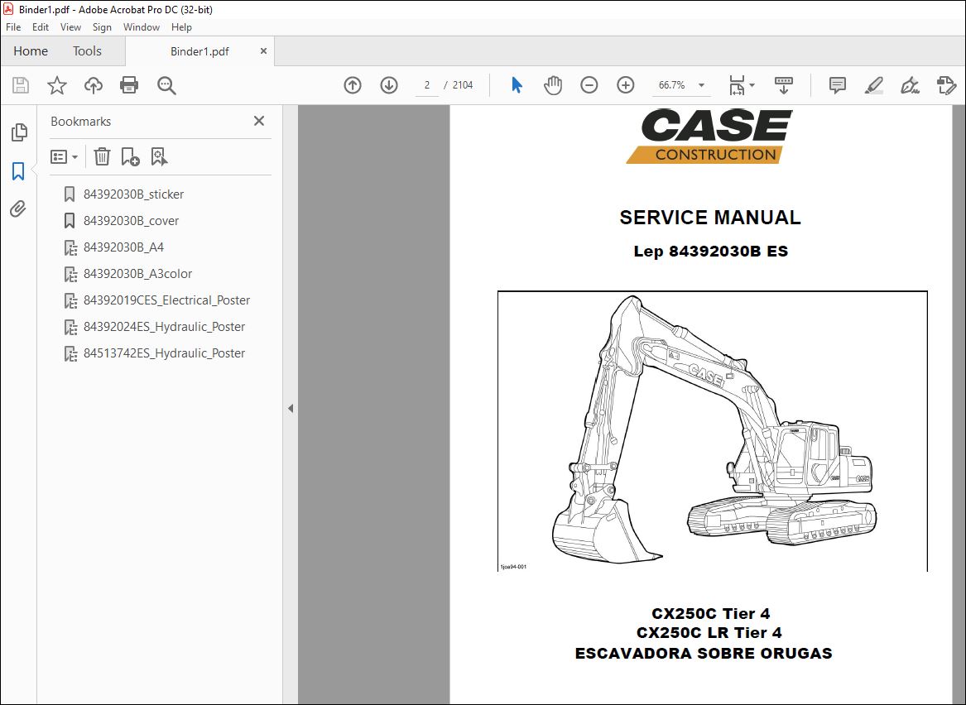Open bookmark 84513742ES_Hydraulic_Poster
This screenshot has width=966, height=705.
165,352
